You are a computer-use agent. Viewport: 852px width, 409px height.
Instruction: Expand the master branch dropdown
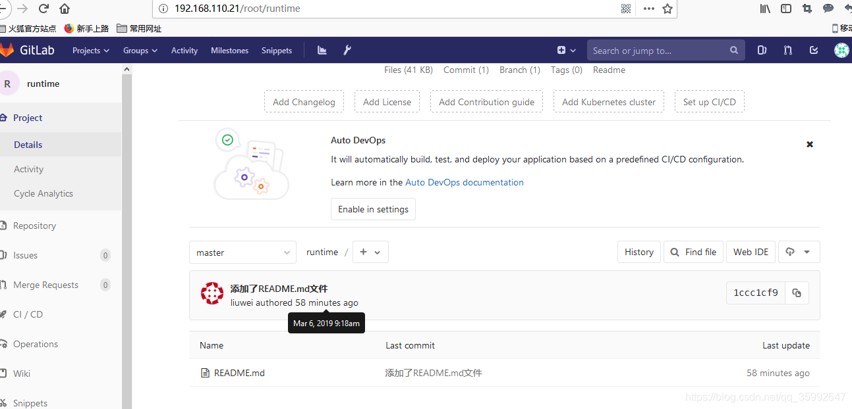pyautogui.click(x=242, y=253)
